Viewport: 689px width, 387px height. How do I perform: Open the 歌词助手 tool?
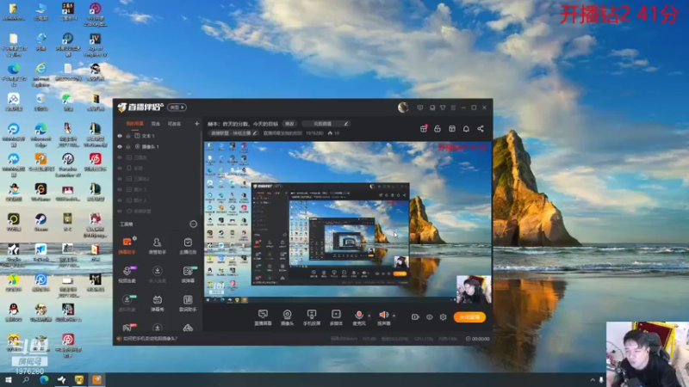188,303
